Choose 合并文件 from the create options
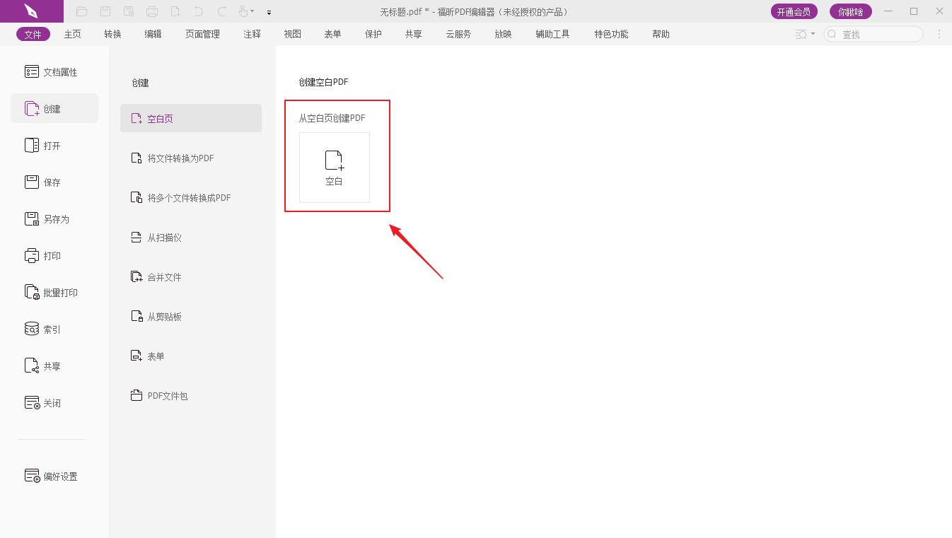952x538 pixels. coord(164,277)
